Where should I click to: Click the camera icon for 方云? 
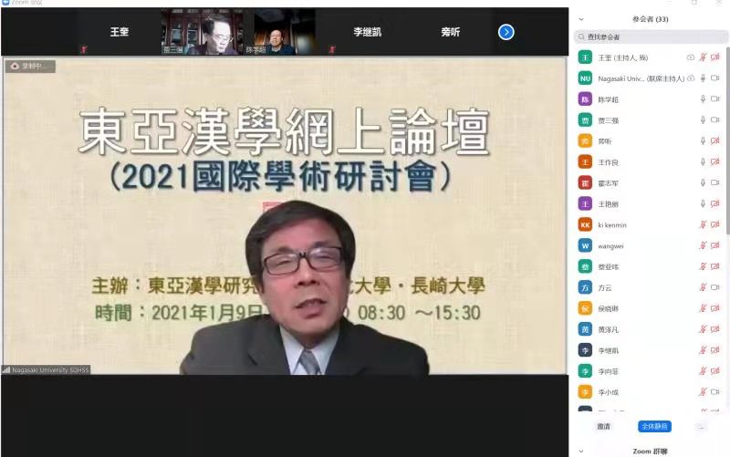(x=715, y=287)
